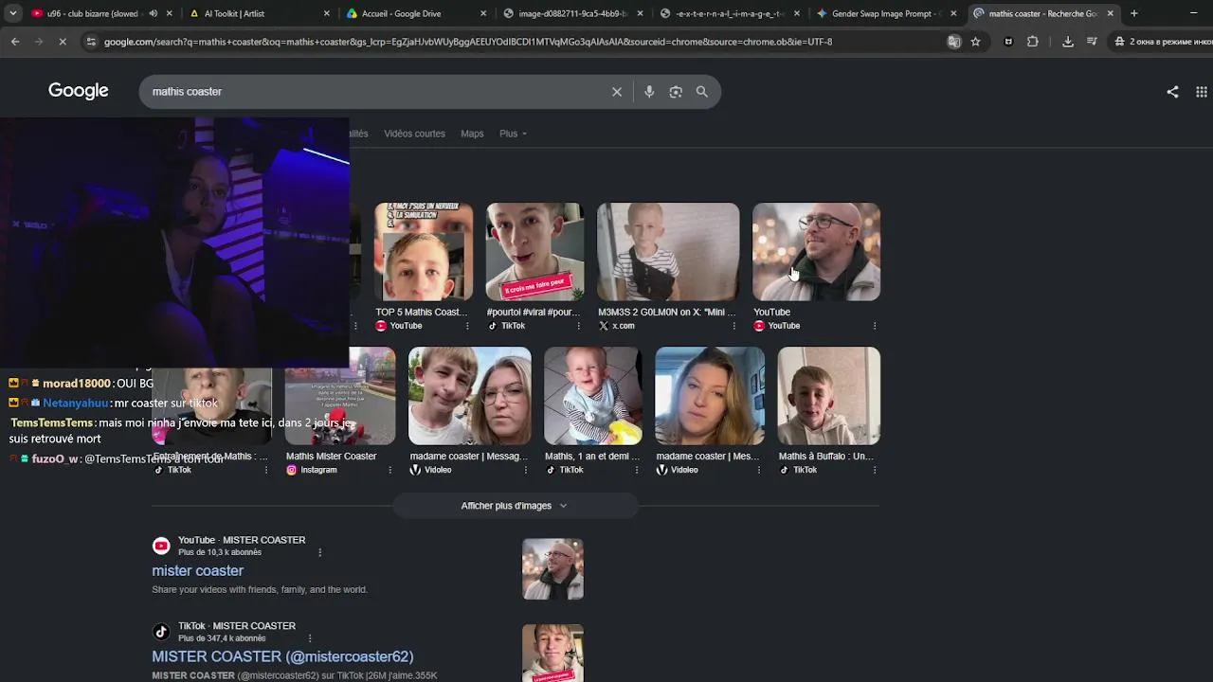Mute the u96 club bizarre tab audio
Viewport: 1213px width, 682px height.
pos(154,13)
